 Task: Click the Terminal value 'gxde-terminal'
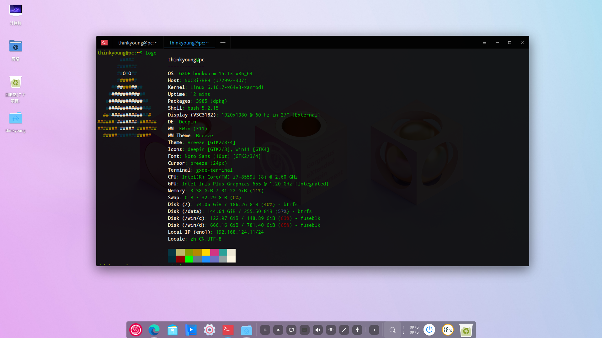214,170
